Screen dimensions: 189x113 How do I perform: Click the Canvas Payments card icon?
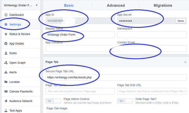(x=6, y=91)
